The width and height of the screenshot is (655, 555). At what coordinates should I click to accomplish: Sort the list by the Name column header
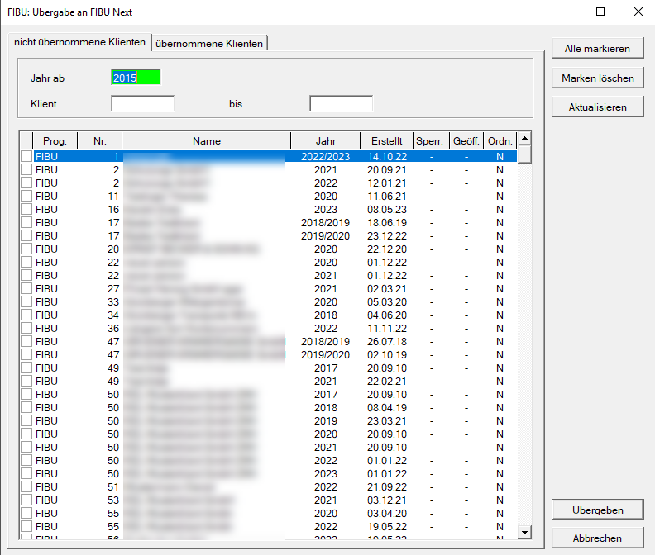206,140
